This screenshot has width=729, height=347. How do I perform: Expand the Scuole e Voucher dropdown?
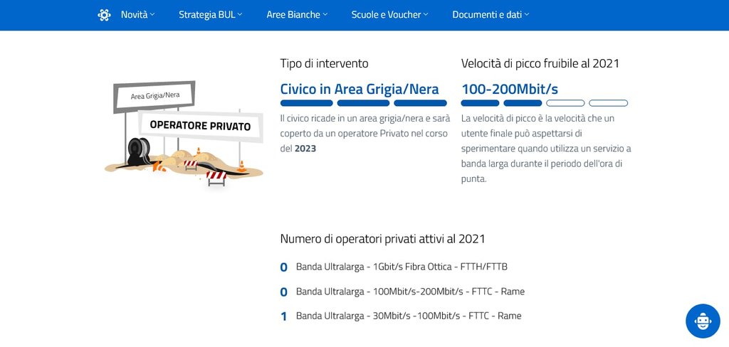[390, 15]
